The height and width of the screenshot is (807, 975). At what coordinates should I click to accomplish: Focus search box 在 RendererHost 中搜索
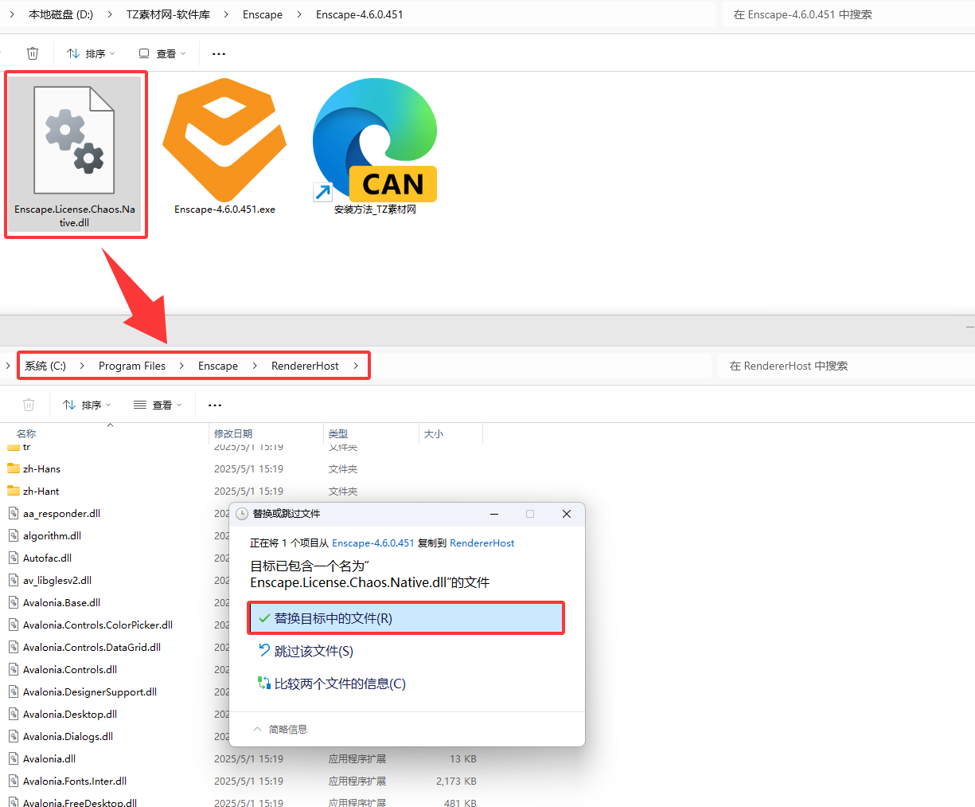coord(845,366)
